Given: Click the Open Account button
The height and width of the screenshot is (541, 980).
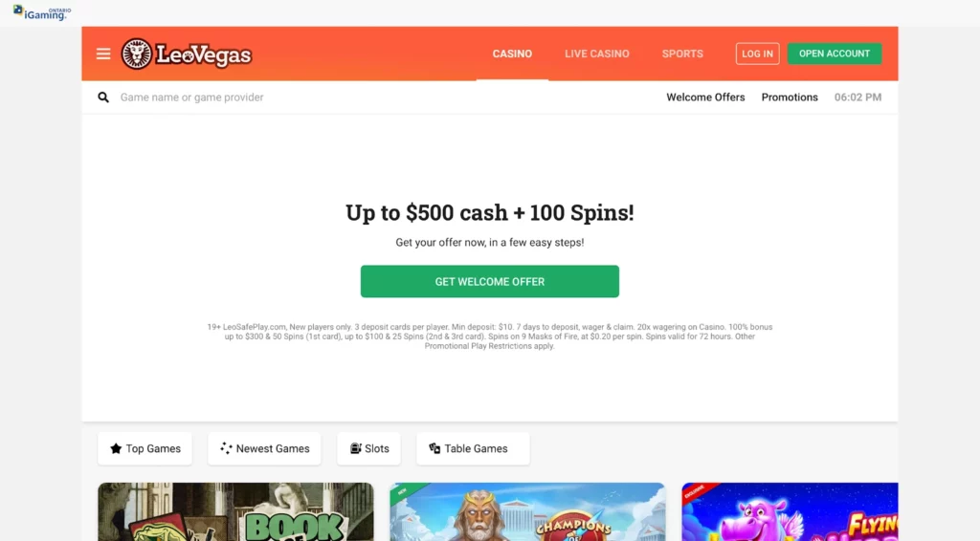Looking at the screenshot, I should 835,54.
